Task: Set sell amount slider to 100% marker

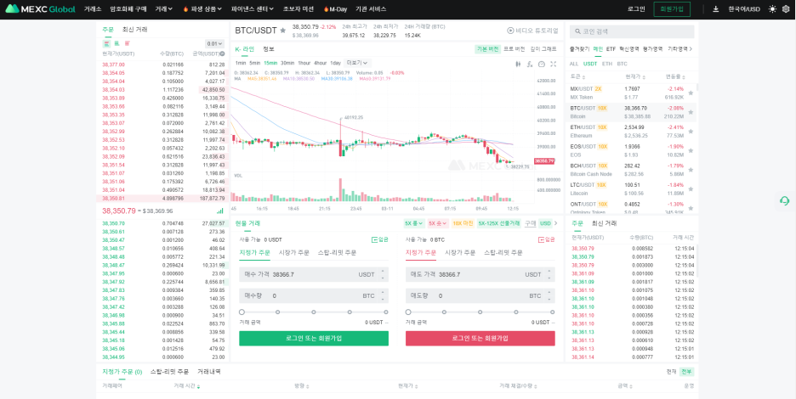Action: pos(552,312)
